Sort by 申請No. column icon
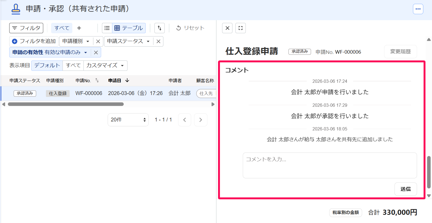 tap(97, 80)
